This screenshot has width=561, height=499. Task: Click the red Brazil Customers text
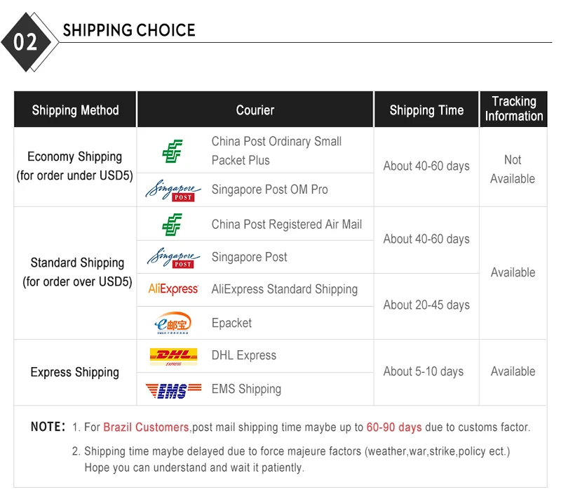146,427
